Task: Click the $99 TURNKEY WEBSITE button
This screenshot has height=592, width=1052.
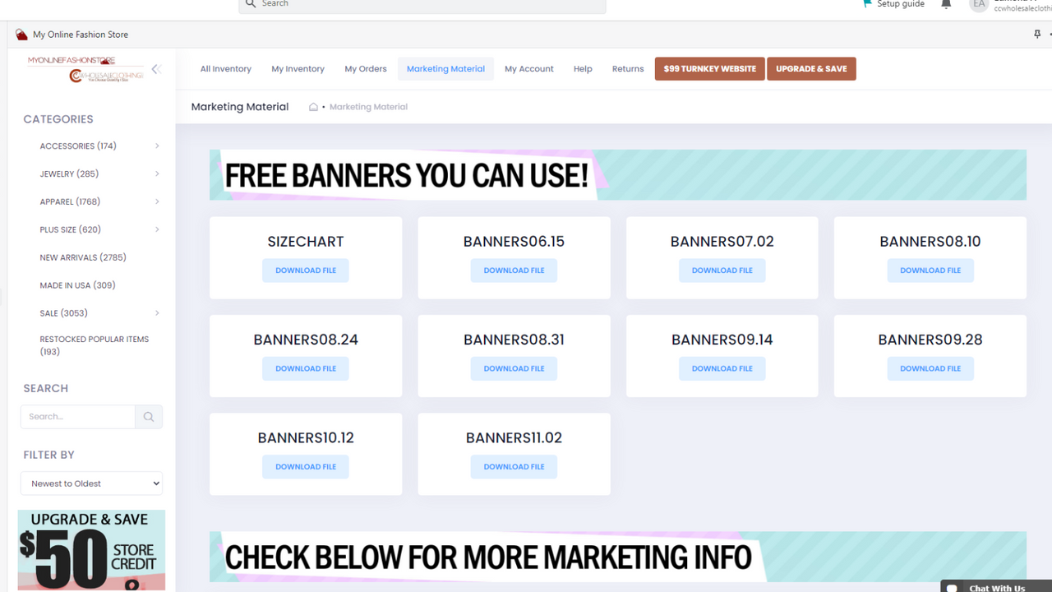Action: [708, 68]
